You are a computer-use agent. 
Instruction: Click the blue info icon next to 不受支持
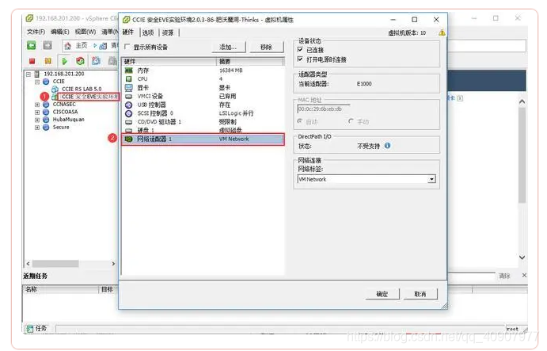tap(388, 146)
